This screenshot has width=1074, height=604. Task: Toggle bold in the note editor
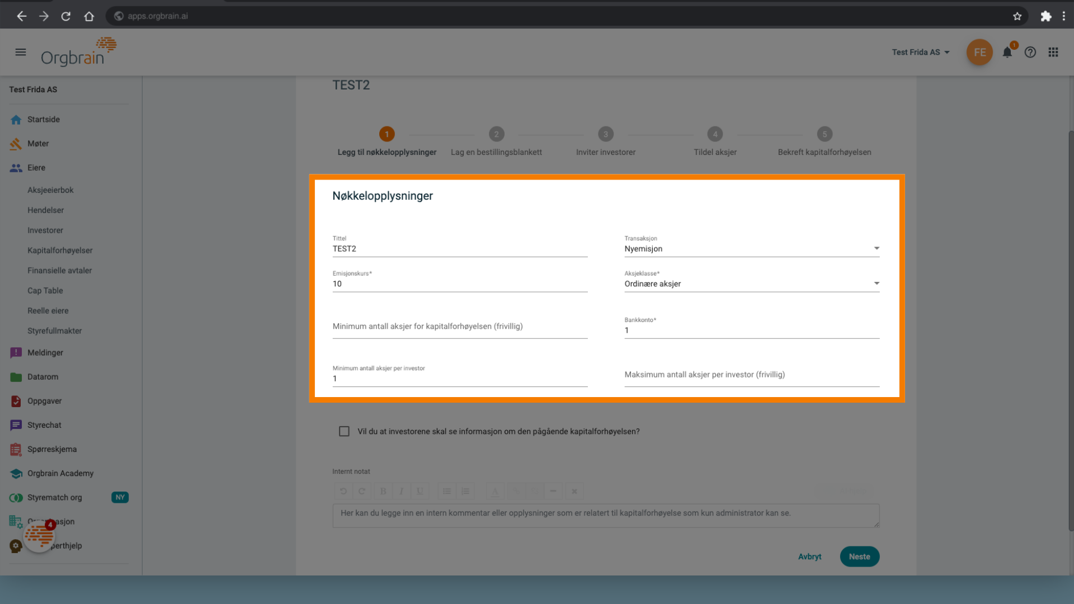click(x=383, y=491)
